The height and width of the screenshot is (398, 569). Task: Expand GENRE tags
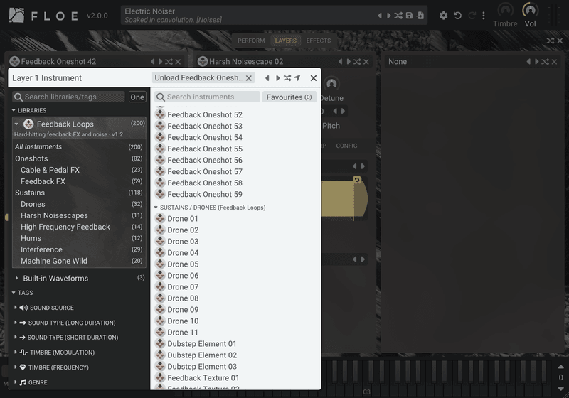coord(31,382)
